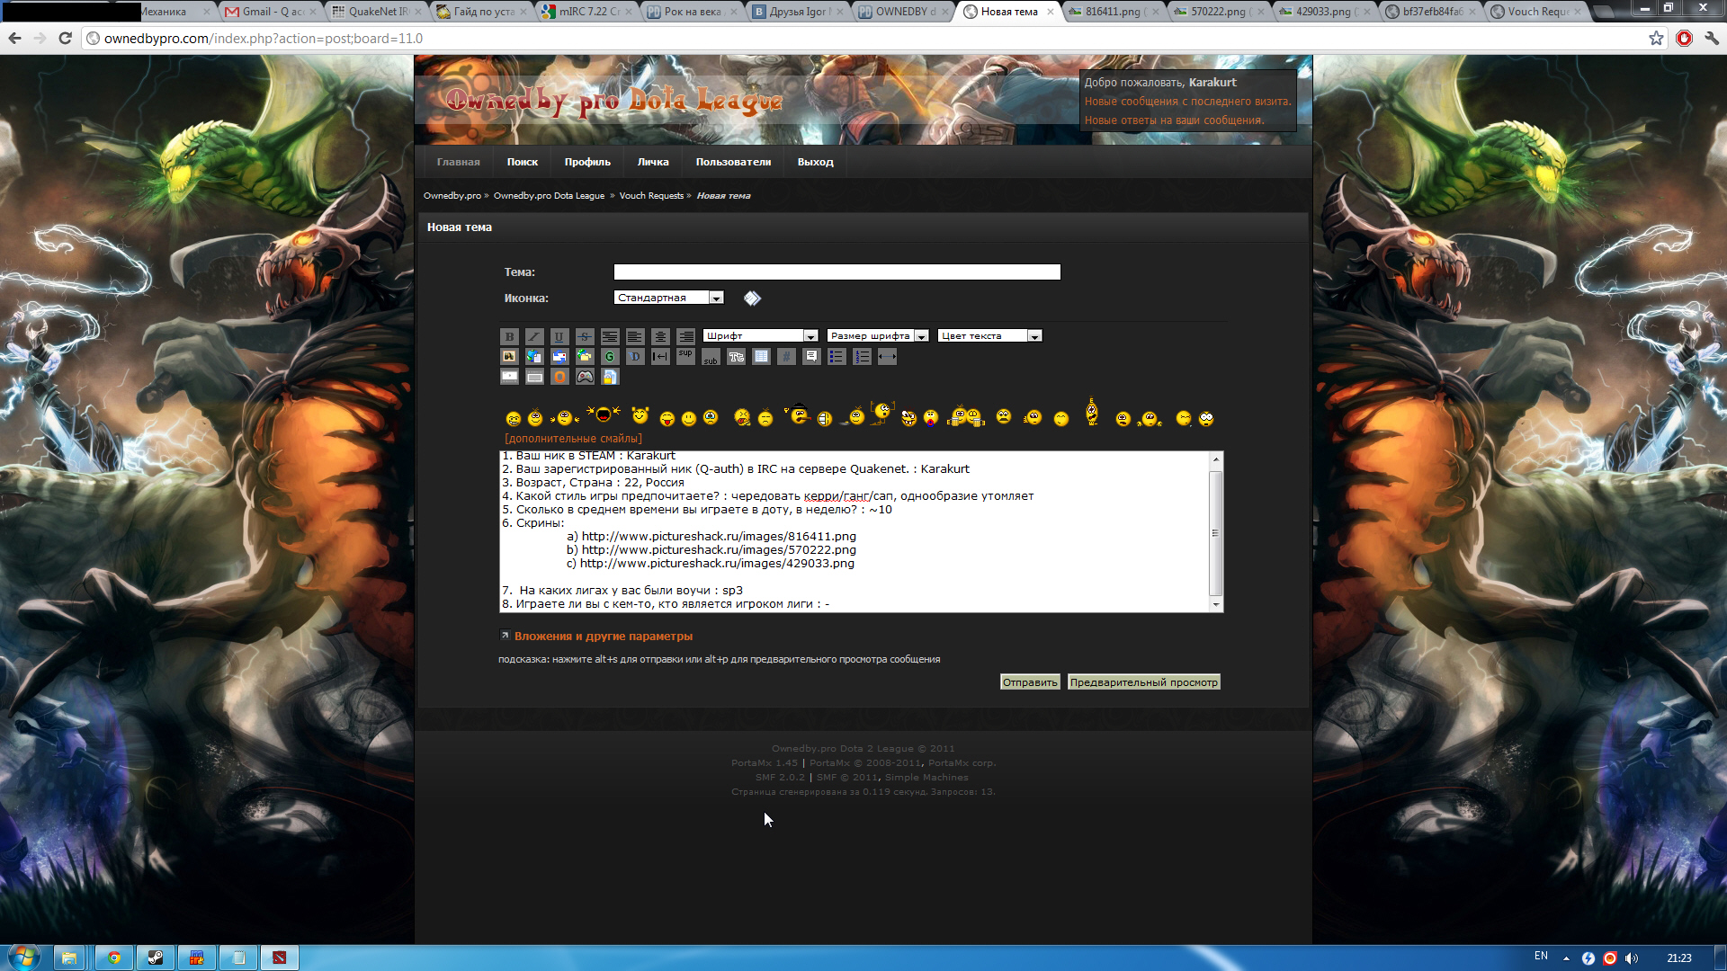1727x971 pixels.
Task: Click the дополнительные смайлы link
Action: (x=573, y=439)
